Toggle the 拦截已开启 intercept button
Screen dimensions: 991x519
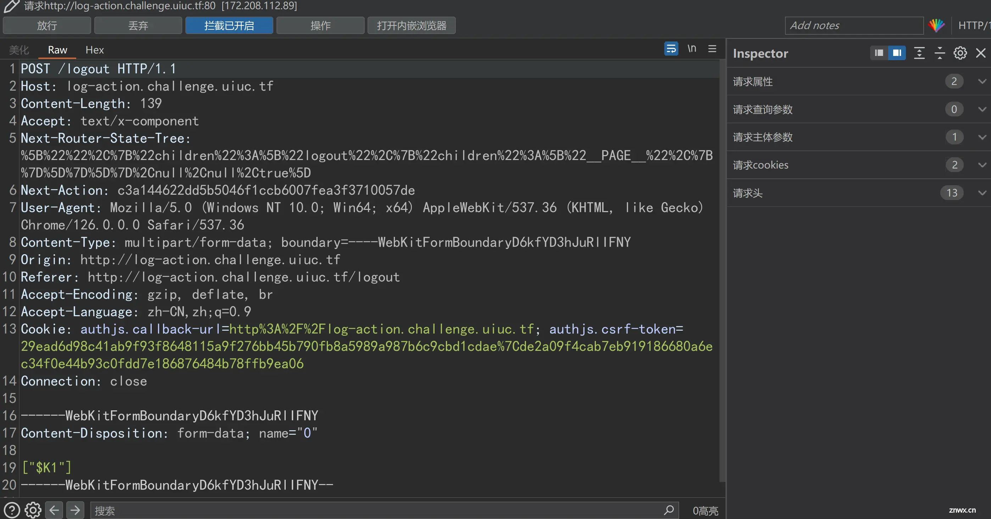(x=229, y=25)
